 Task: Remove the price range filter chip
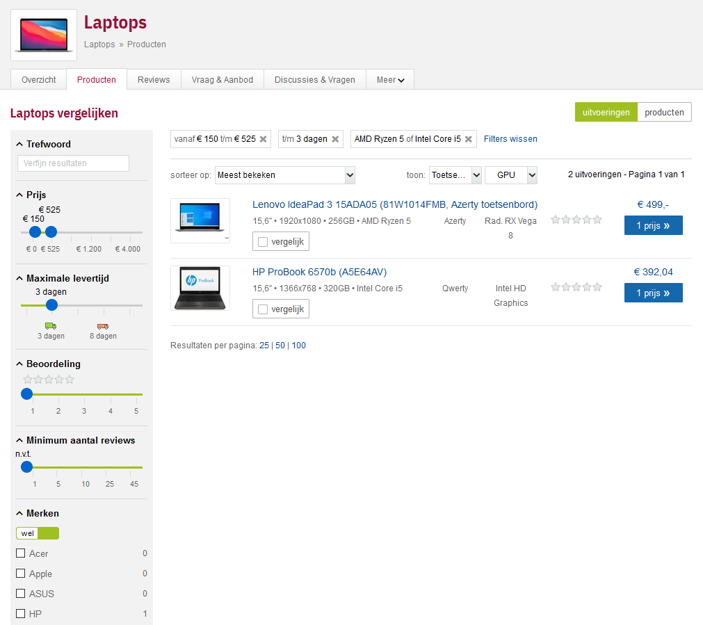point(263,139)
